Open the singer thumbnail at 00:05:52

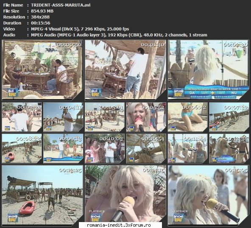click(x=146, y=117)
